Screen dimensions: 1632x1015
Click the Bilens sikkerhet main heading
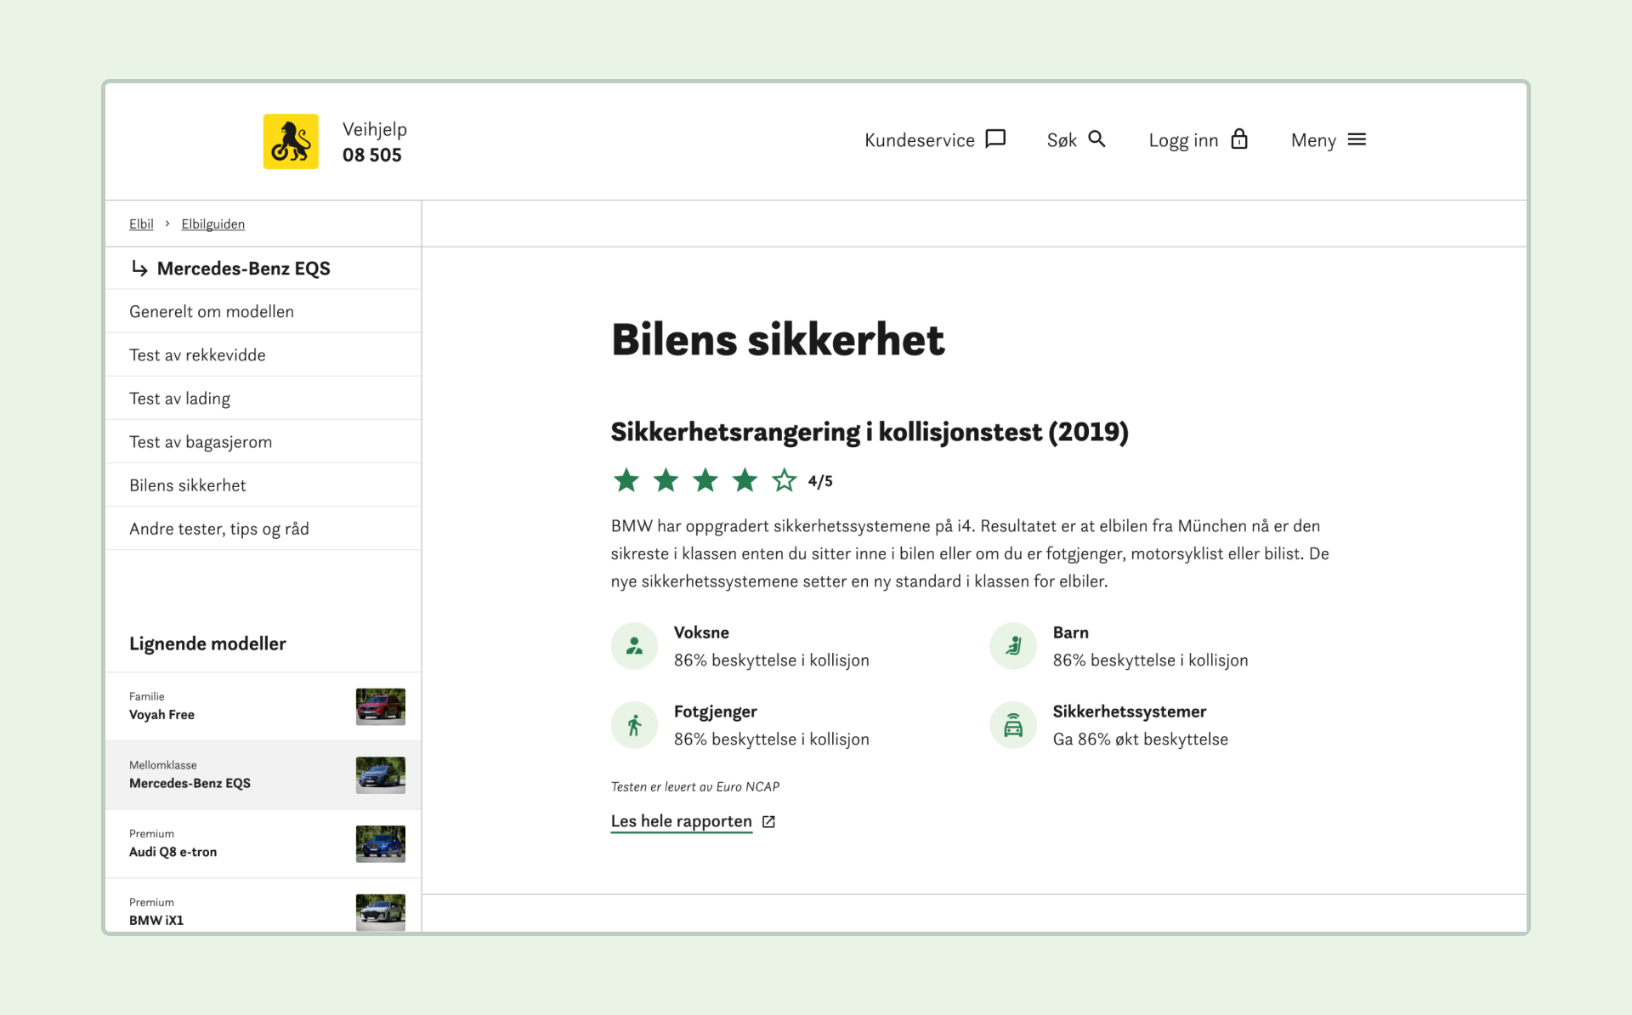pyautogui.click(x=778, y=340)
